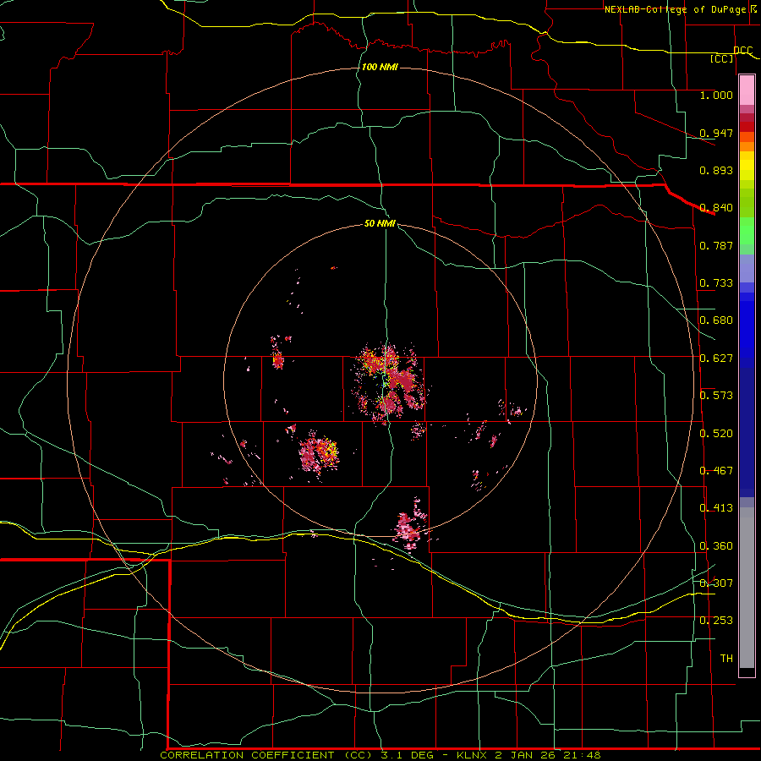Select the 0.253 scale value
The height and width of the screenshot is (761, 761).
716,621
